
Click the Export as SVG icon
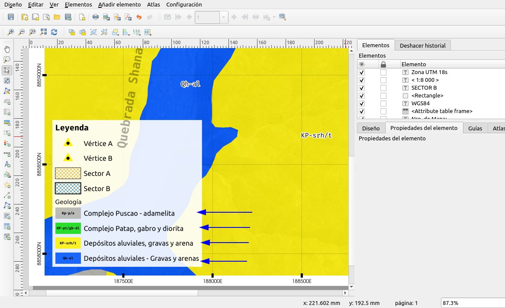[x=117, y=17]
